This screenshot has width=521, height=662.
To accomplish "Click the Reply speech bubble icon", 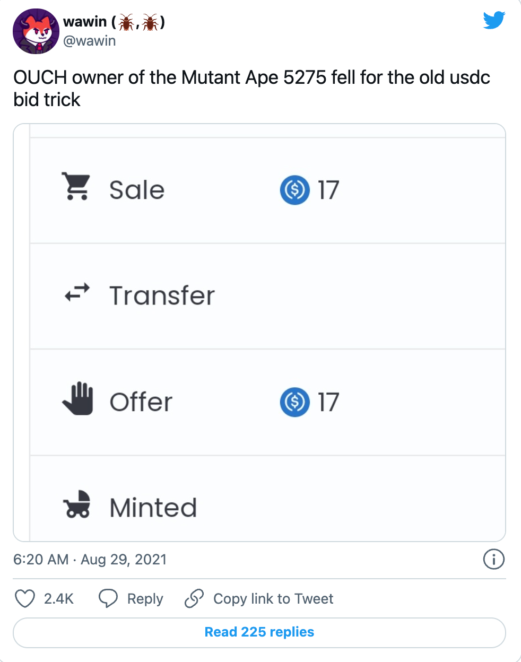I will 108,598.
